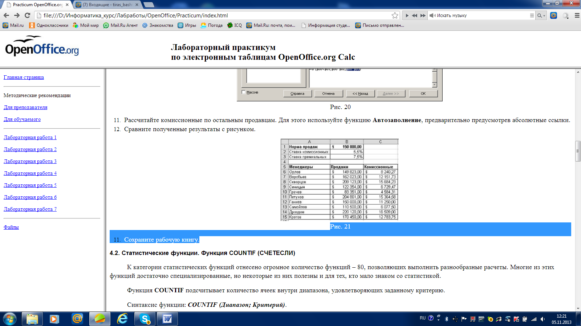The height and width of the screenshot is (326, 581).
Task: Click the address bar with the file URL
Action: tap(218, 15)
